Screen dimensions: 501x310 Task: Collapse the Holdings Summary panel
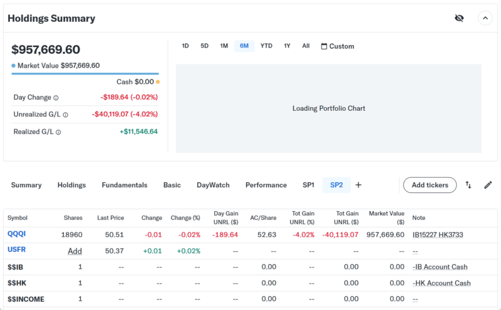(x=485, y=18)
